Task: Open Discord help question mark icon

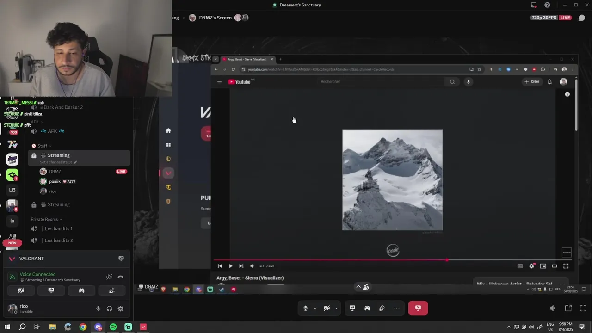Action: 547,5
